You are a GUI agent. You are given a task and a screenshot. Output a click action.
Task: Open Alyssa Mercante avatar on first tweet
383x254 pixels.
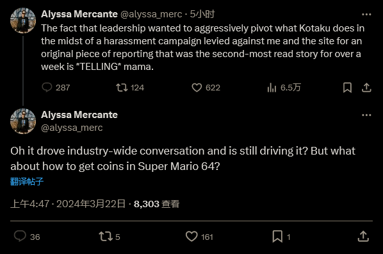[x=23, y=21]
